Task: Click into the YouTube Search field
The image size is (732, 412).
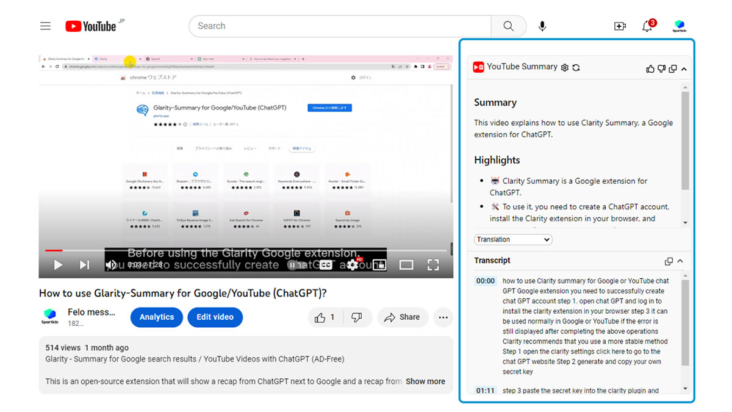Action: click(x=340, y=26)
